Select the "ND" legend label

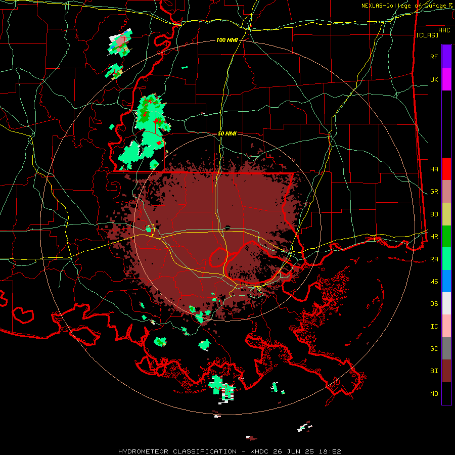[x=434, y=394]
